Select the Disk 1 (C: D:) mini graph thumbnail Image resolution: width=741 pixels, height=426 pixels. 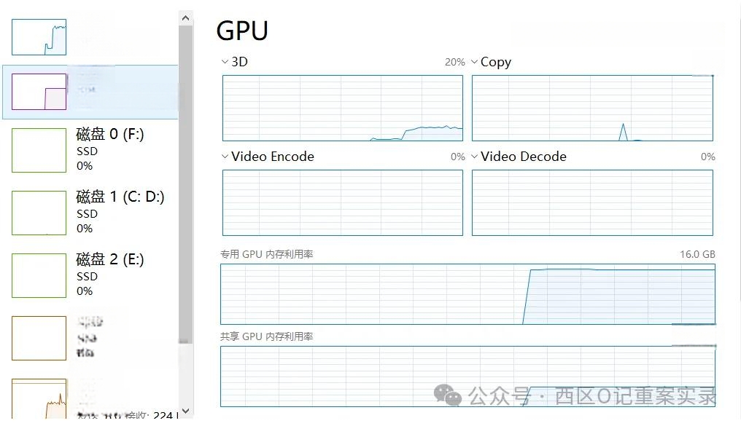pyautogui.click(x=39, y=213)
